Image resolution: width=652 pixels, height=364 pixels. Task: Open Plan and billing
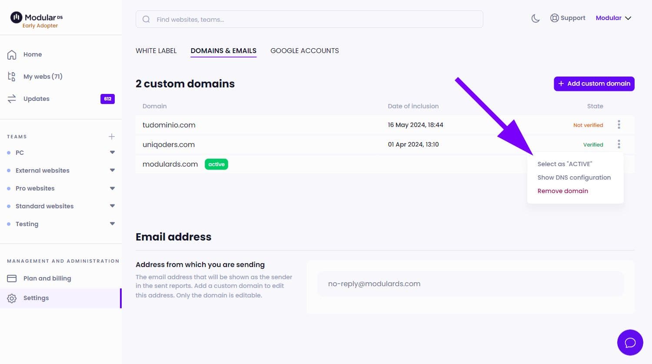(x=47, y=278)
